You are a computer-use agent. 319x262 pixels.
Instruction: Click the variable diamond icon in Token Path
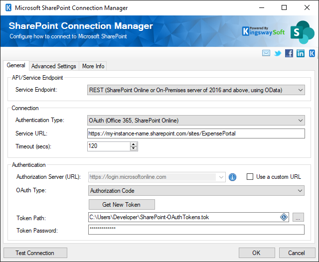(284, 217)
